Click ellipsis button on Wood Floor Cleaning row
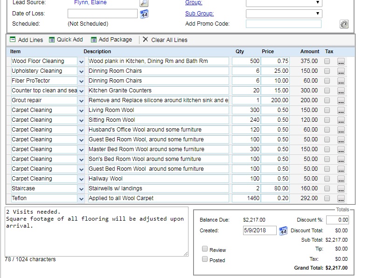This screenshot has height=278, width=384. (x=341, y=62)
